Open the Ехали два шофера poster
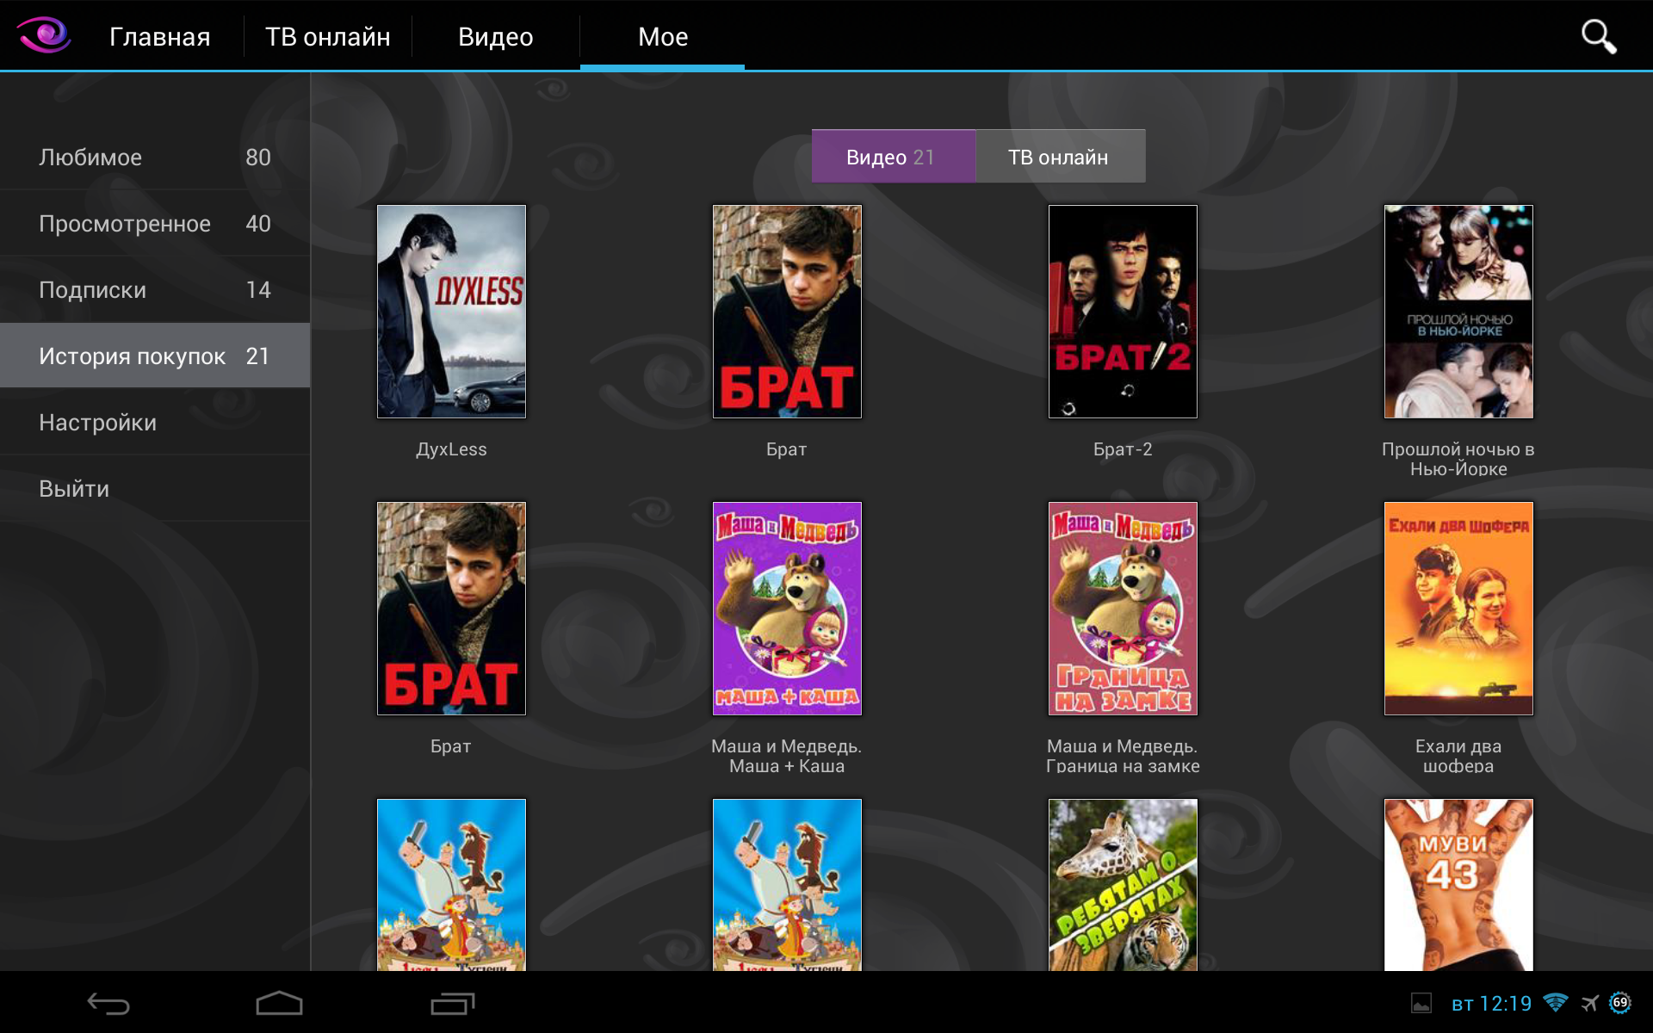1653x1033 pixels. [x=1458, y=609]
